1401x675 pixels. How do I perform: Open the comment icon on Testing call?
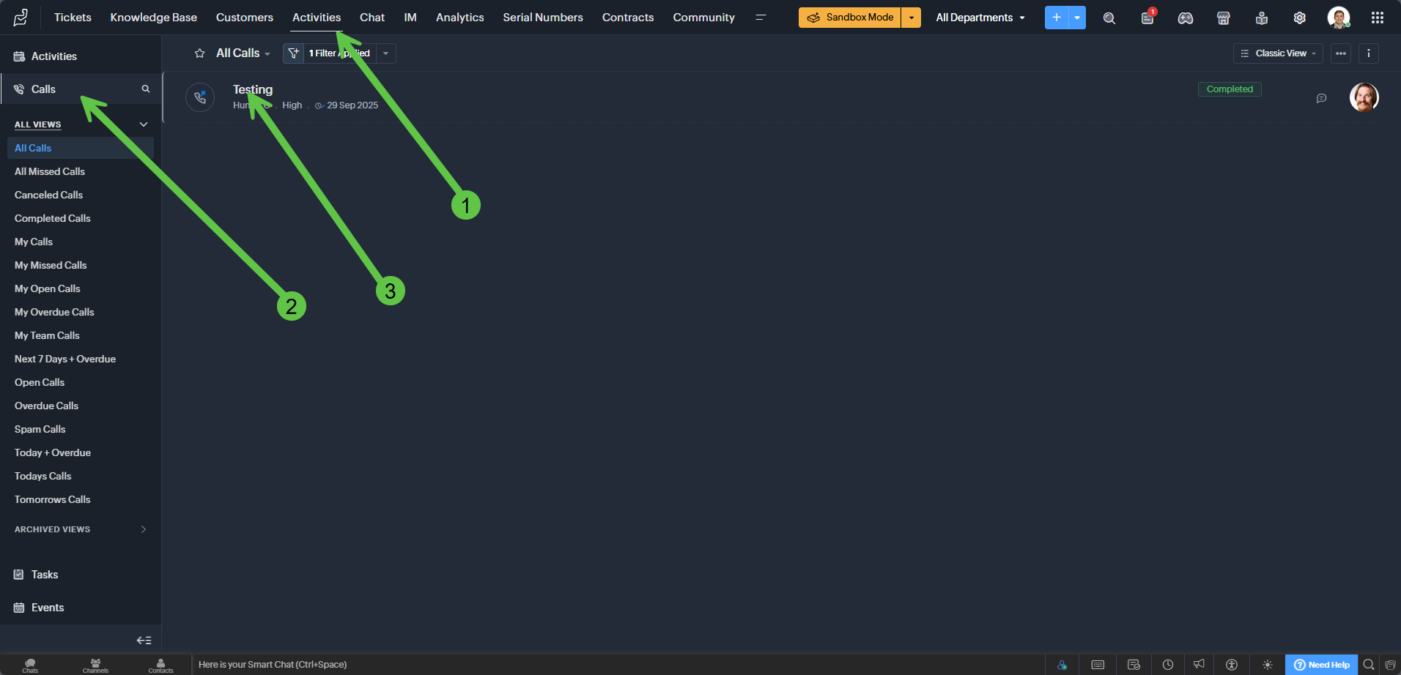(1321, 98)
